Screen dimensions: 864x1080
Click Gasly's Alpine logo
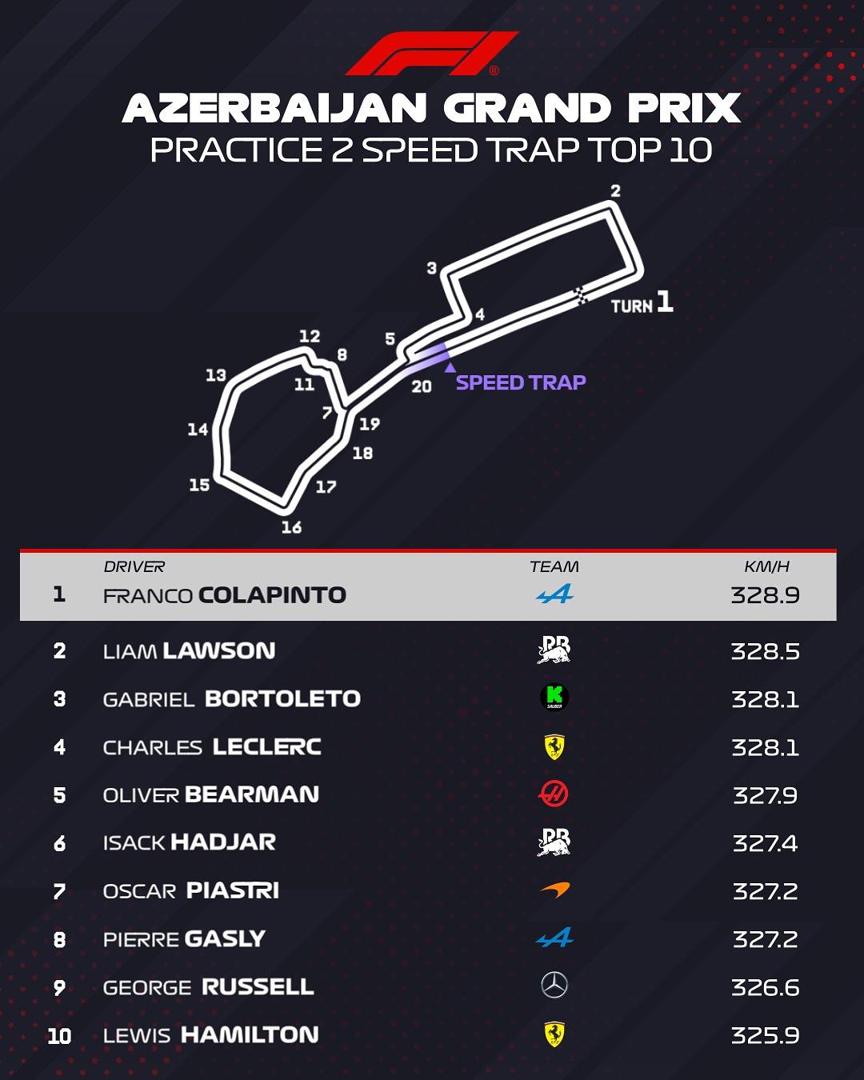coord(554,938)
